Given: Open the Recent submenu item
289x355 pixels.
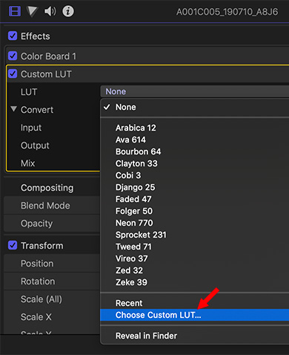Looking at the screenshot, I should (x=195, y=303).
